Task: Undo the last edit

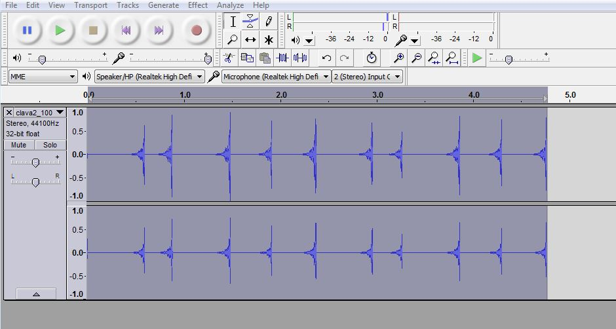Action: pos(326,58)
